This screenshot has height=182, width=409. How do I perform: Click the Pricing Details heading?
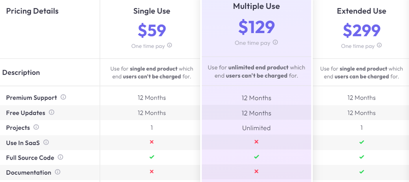[x=32, y=11]
